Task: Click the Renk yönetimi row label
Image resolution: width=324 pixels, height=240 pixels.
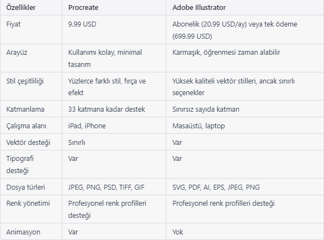Action: click(x=28, y=204)
